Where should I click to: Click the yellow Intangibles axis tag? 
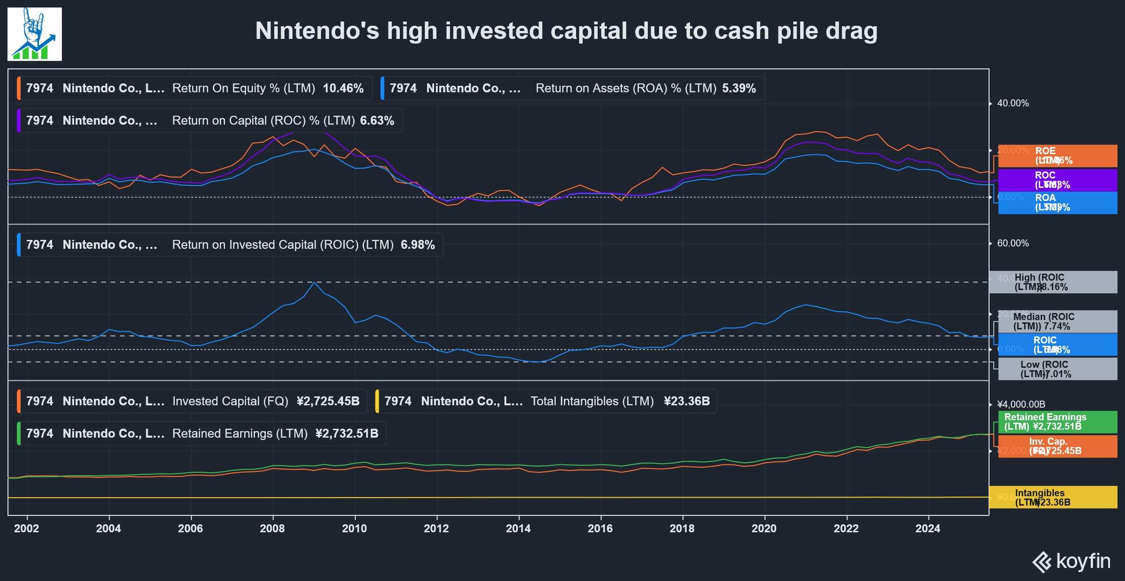[1053, 497]
